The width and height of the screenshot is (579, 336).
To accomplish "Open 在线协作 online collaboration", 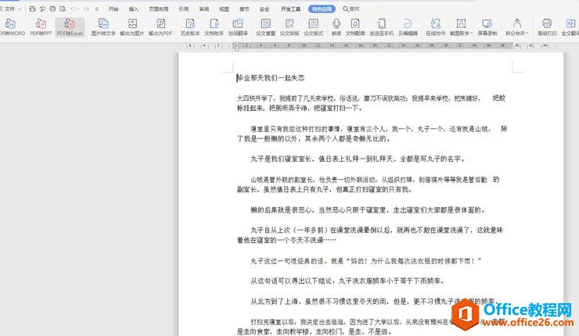I will pos(435,27).
